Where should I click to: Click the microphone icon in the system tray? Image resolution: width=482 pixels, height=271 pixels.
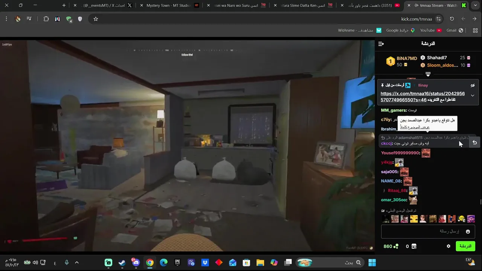coord(66,262)
